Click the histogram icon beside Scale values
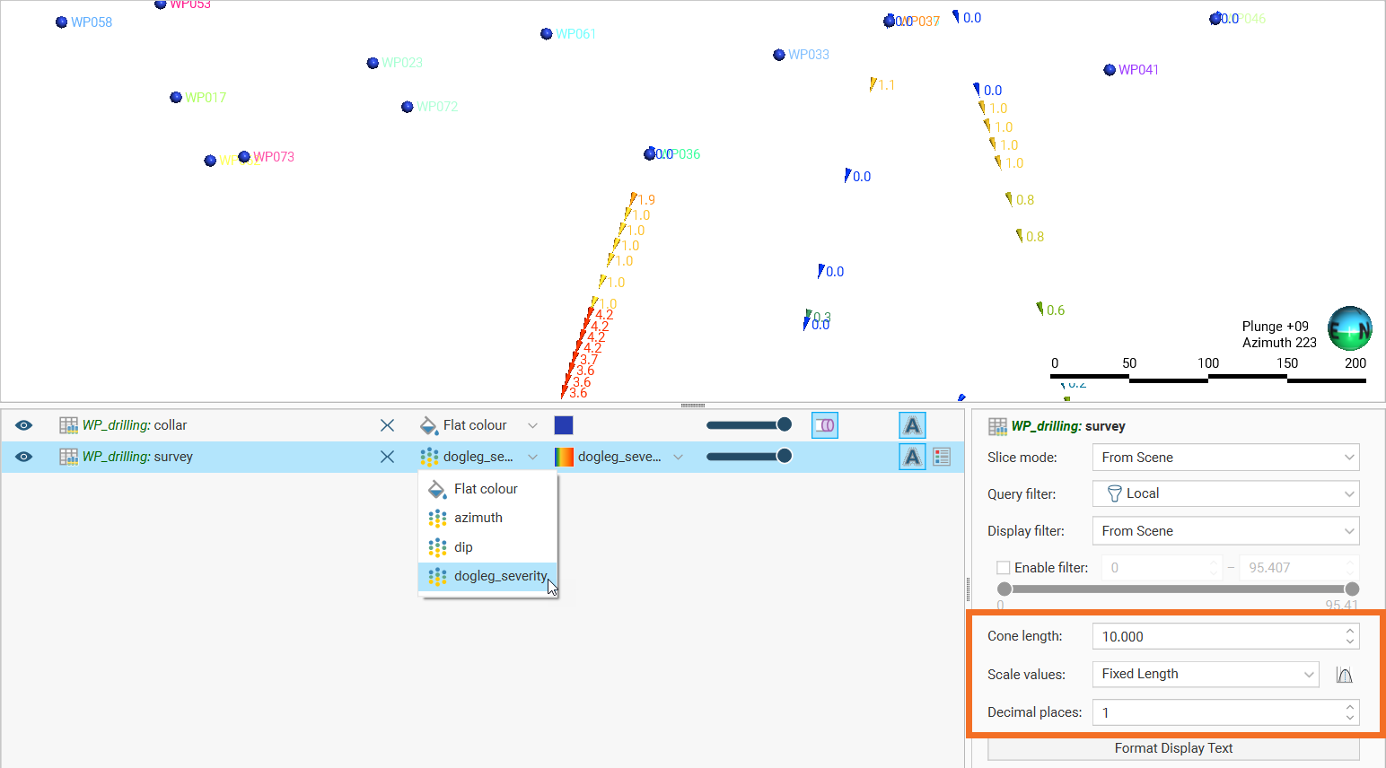 [1344, 675]
